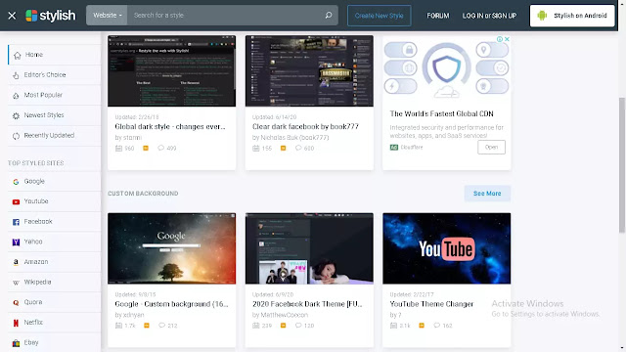Screen dimensions: 626x352
Task: Open the FORUM link
Action: click(x=438, y=16)
